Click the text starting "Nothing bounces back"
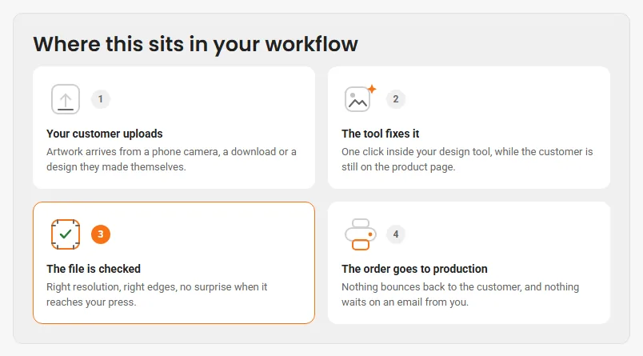 [460, 294]
